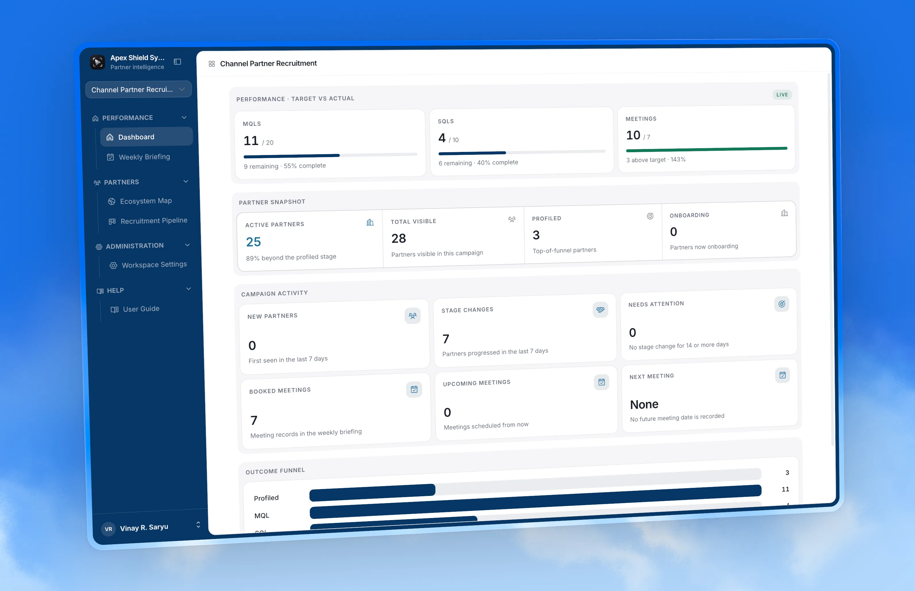Click the OUTCOME FUNNEL heading

point(275,471)
